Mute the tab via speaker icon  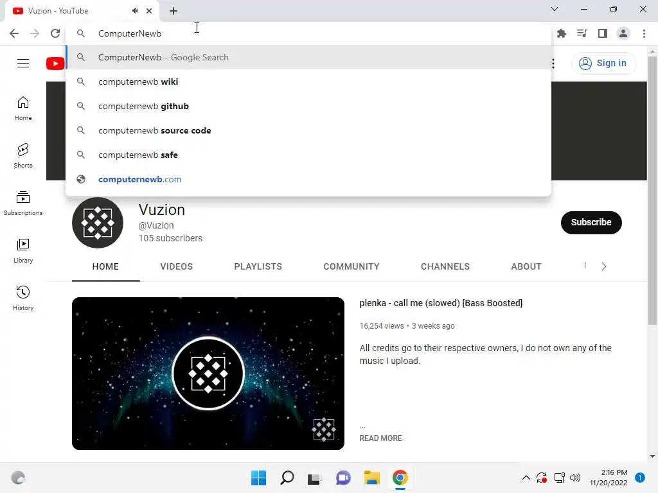tap(135, 11)
